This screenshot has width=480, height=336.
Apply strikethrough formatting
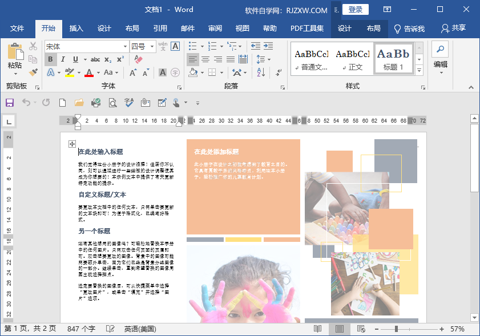[95, 59]
